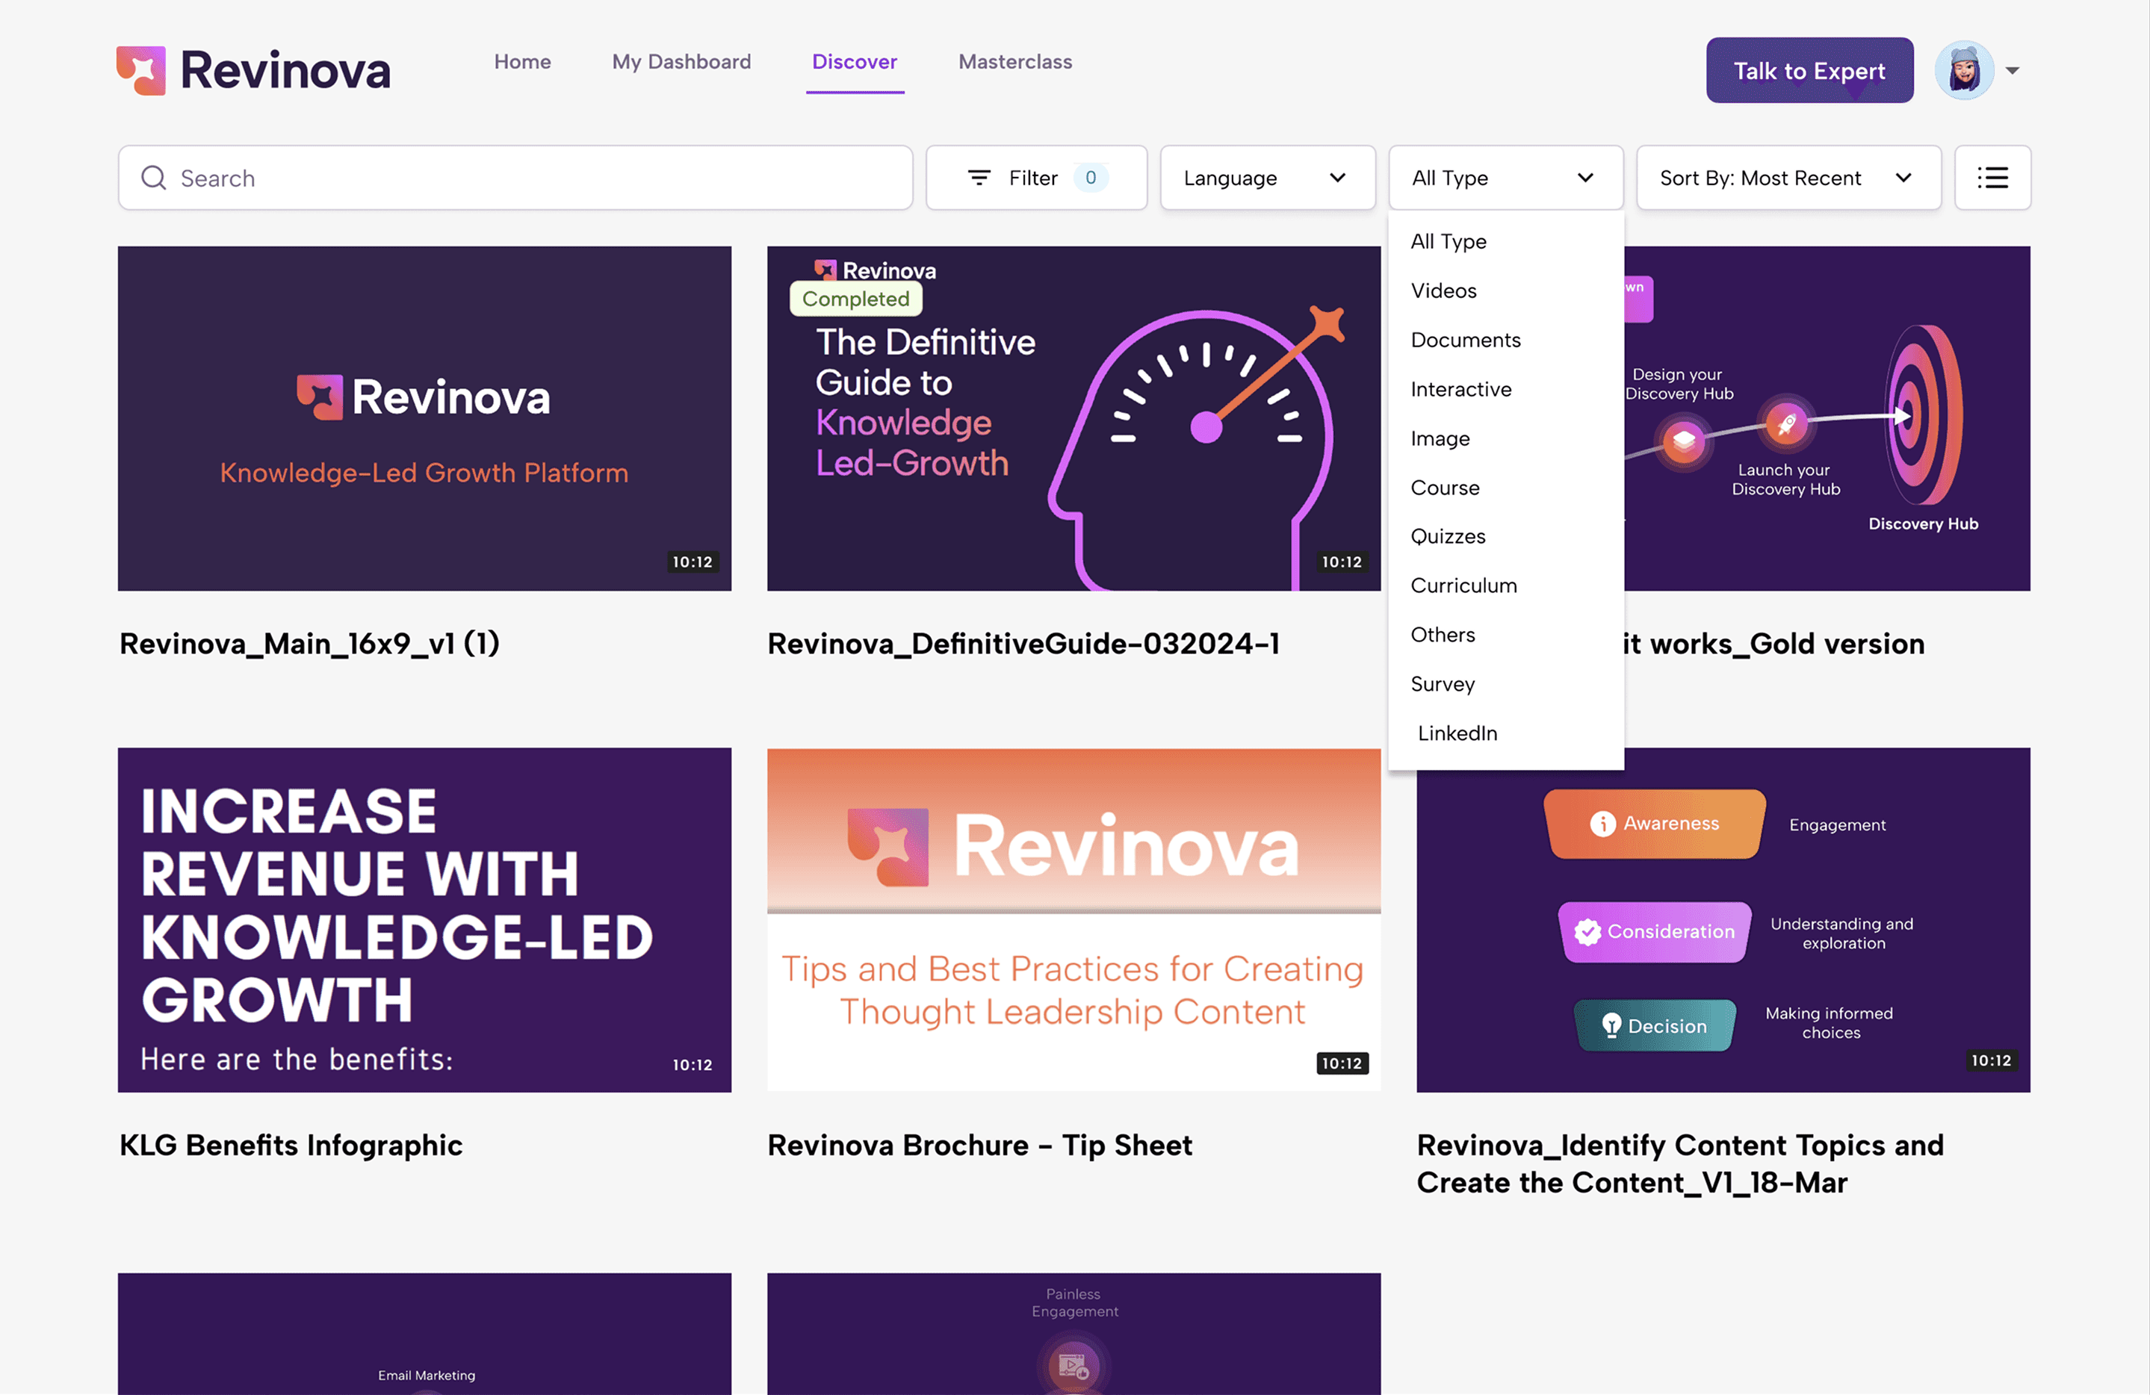This screenshot has width=2150, height=1395.
Task: Switch to list view icon
Action: pos(1992,178)
